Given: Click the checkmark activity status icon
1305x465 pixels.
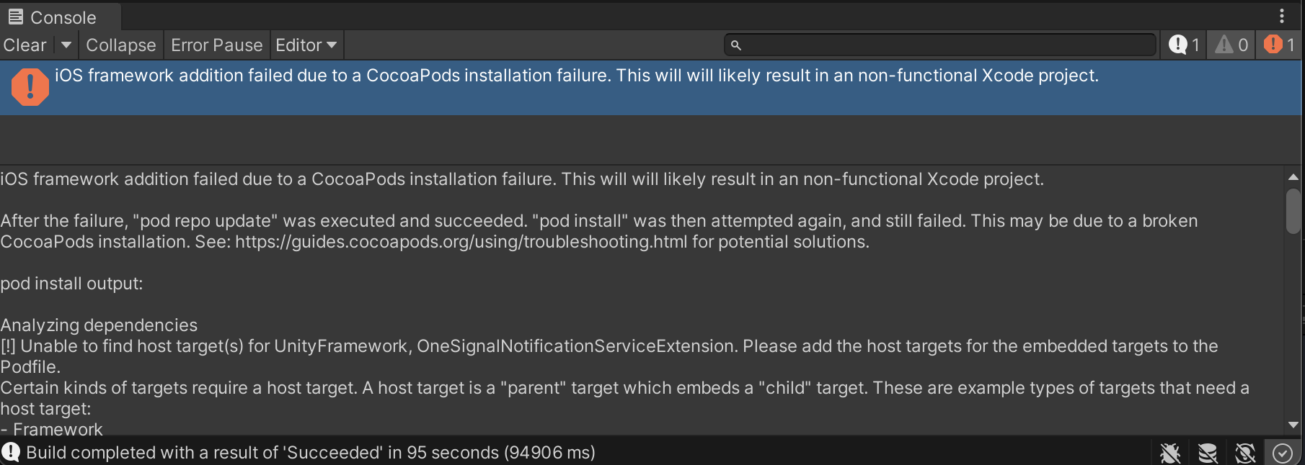Looking at the screenshot, I should click(1283, 453).
